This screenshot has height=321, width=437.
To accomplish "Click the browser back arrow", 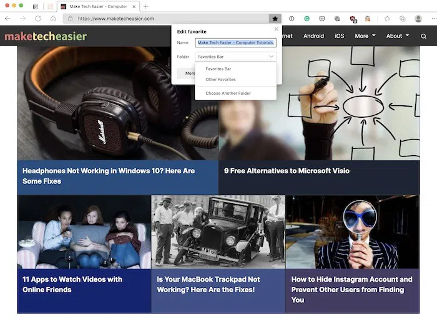I will point(7,19).
